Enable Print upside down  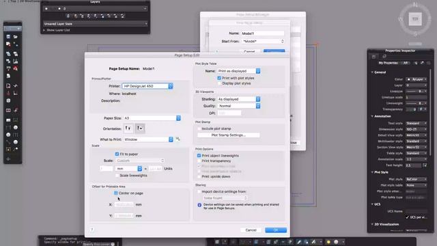(199, 176)
